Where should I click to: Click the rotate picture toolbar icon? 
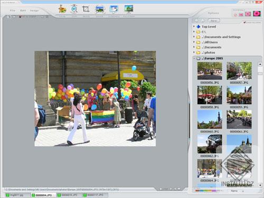coord(100,9)
